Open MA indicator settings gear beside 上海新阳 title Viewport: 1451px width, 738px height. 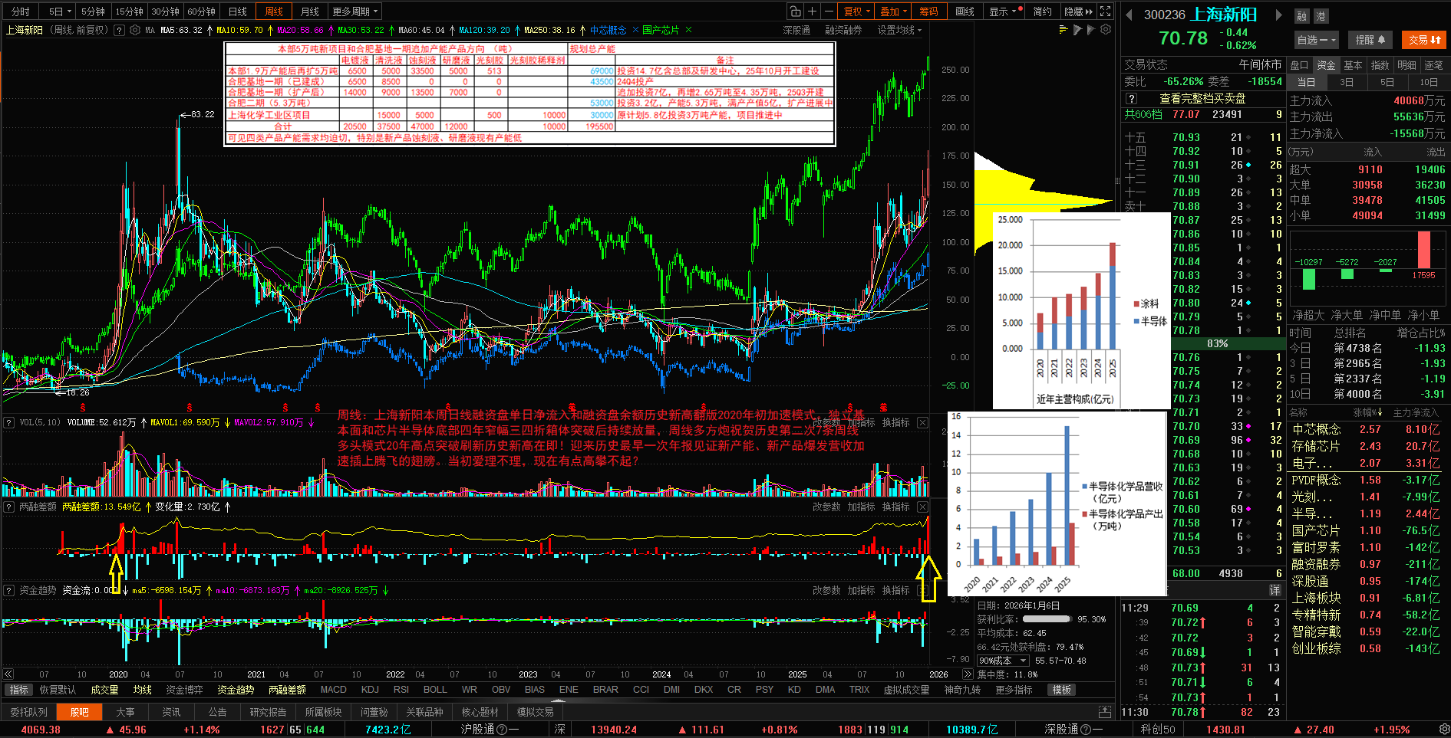pos(135,30)
